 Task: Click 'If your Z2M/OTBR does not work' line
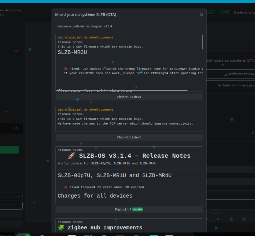click(x=133, y=73)
